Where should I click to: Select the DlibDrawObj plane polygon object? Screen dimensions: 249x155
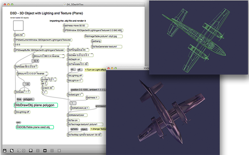pos(36,105)
